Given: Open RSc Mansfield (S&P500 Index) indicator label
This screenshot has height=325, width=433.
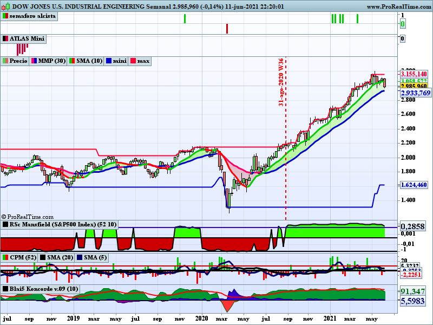Looking at the screenshot, I should [x=63, y=224].
